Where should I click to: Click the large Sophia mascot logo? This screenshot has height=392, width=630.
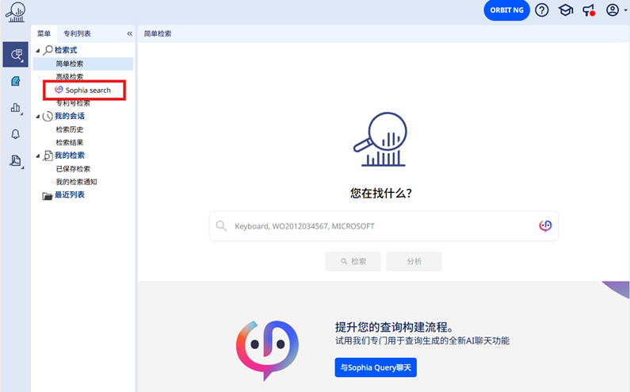[267, 349]
